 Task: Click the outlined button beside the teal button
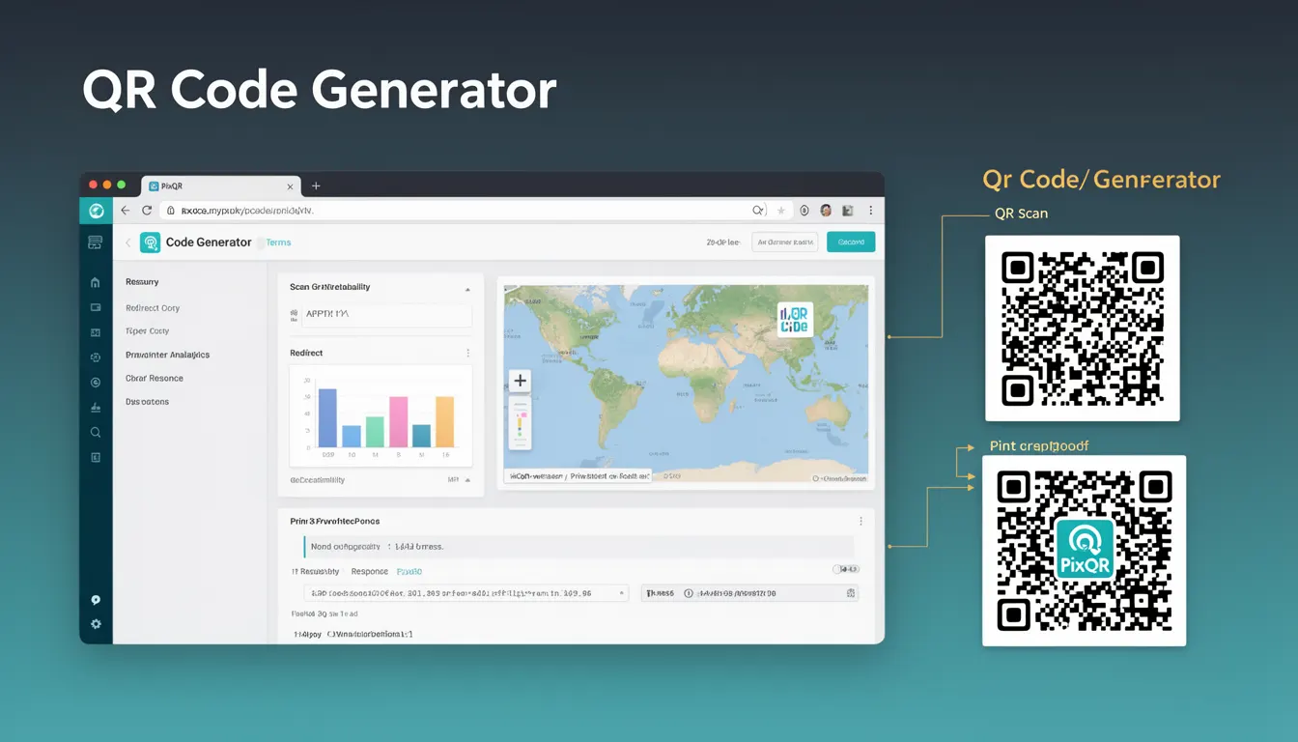[785, 243]
